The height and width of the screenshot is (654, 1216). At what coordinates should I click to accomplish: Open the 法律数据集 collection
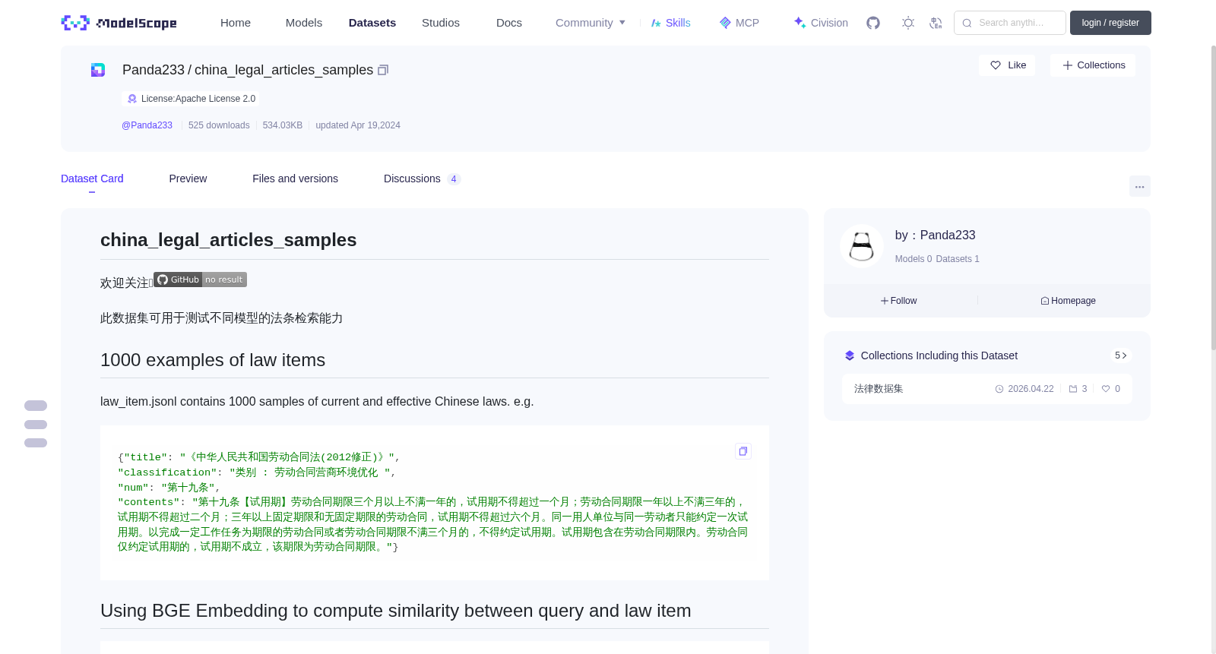point(879,389)
